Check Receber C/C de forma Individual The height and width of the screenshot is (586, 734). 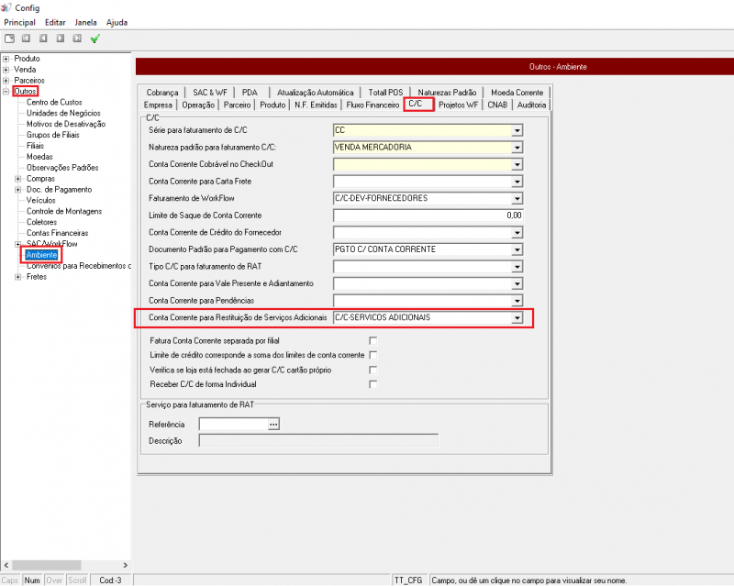click(373, 384)
